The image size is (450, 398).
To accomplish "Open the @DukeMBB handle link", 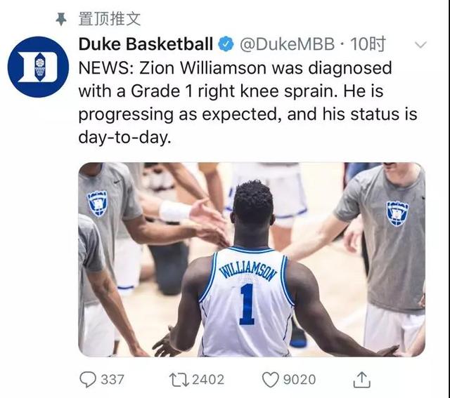I will point(285,45).
